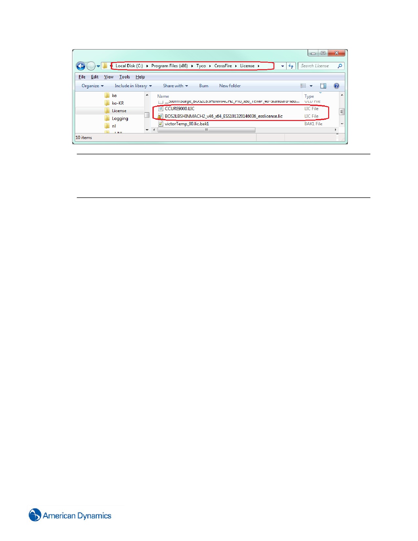Click the Burn toolbar button
This screenshot has height=541, width=418.
pyautogui.click(x=204, y=86)
